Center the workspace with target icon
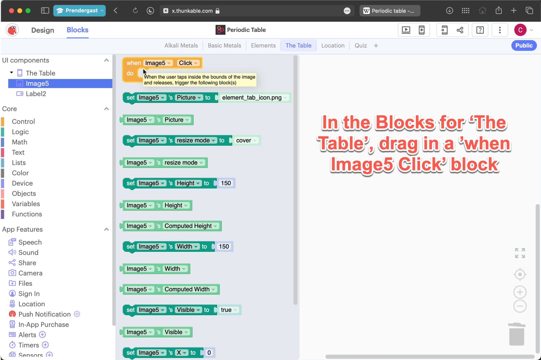 (x=520, y=274)
